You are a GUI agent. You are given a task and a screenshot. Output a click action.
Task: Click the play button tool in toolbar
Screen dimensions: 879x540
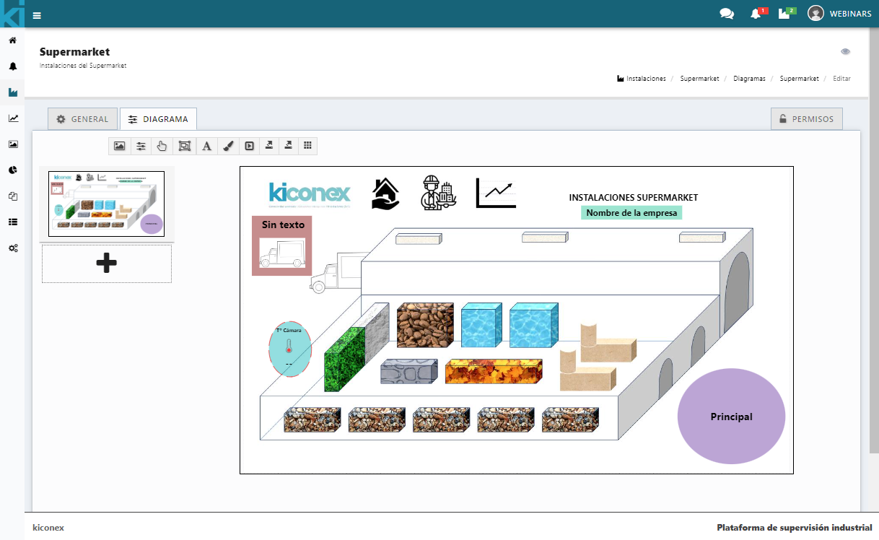(x=249, y=146)
